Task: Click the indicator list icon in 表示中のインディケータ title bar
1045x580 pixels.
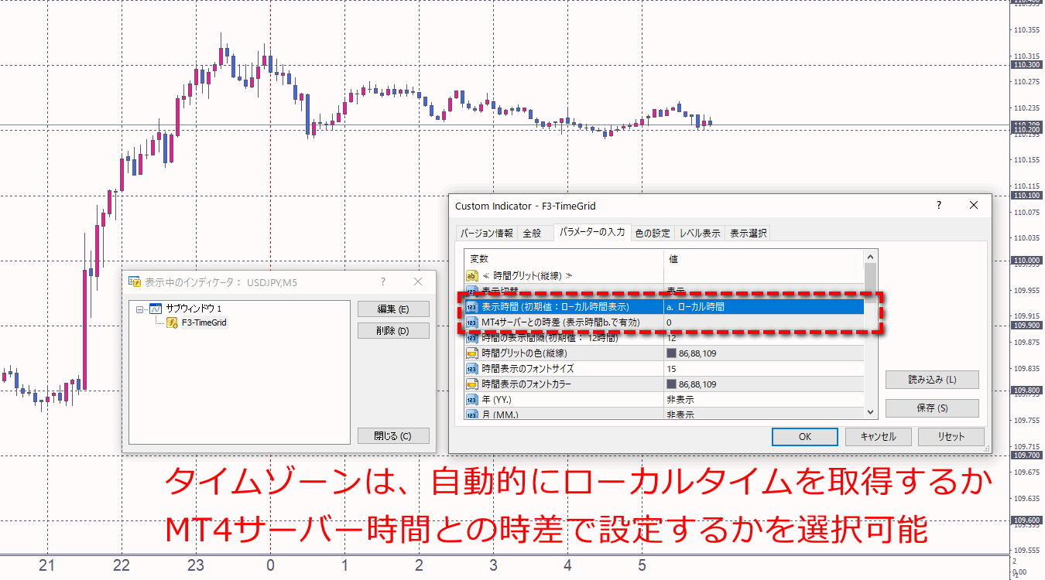Action: coord(135,281)
